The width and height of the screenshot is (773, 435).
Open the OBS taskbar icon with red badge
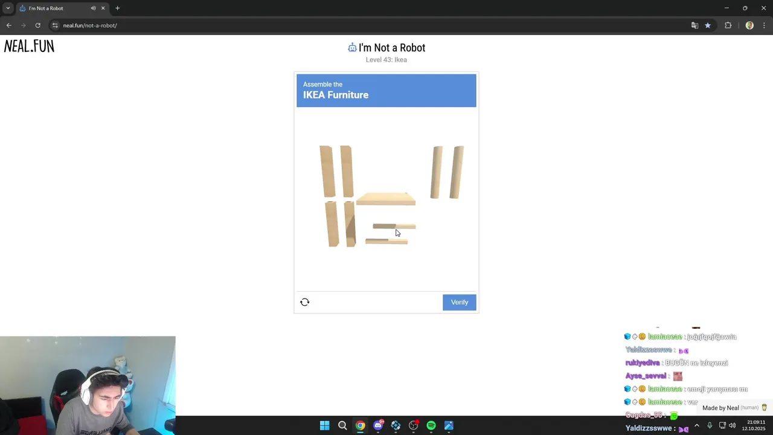click(x=414, y=425)
